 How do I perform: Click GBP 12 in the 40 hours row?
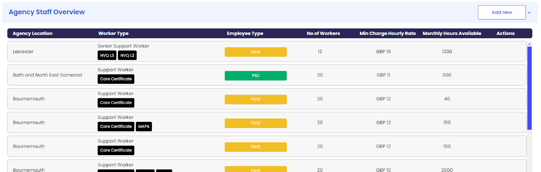tap(383, 99)
